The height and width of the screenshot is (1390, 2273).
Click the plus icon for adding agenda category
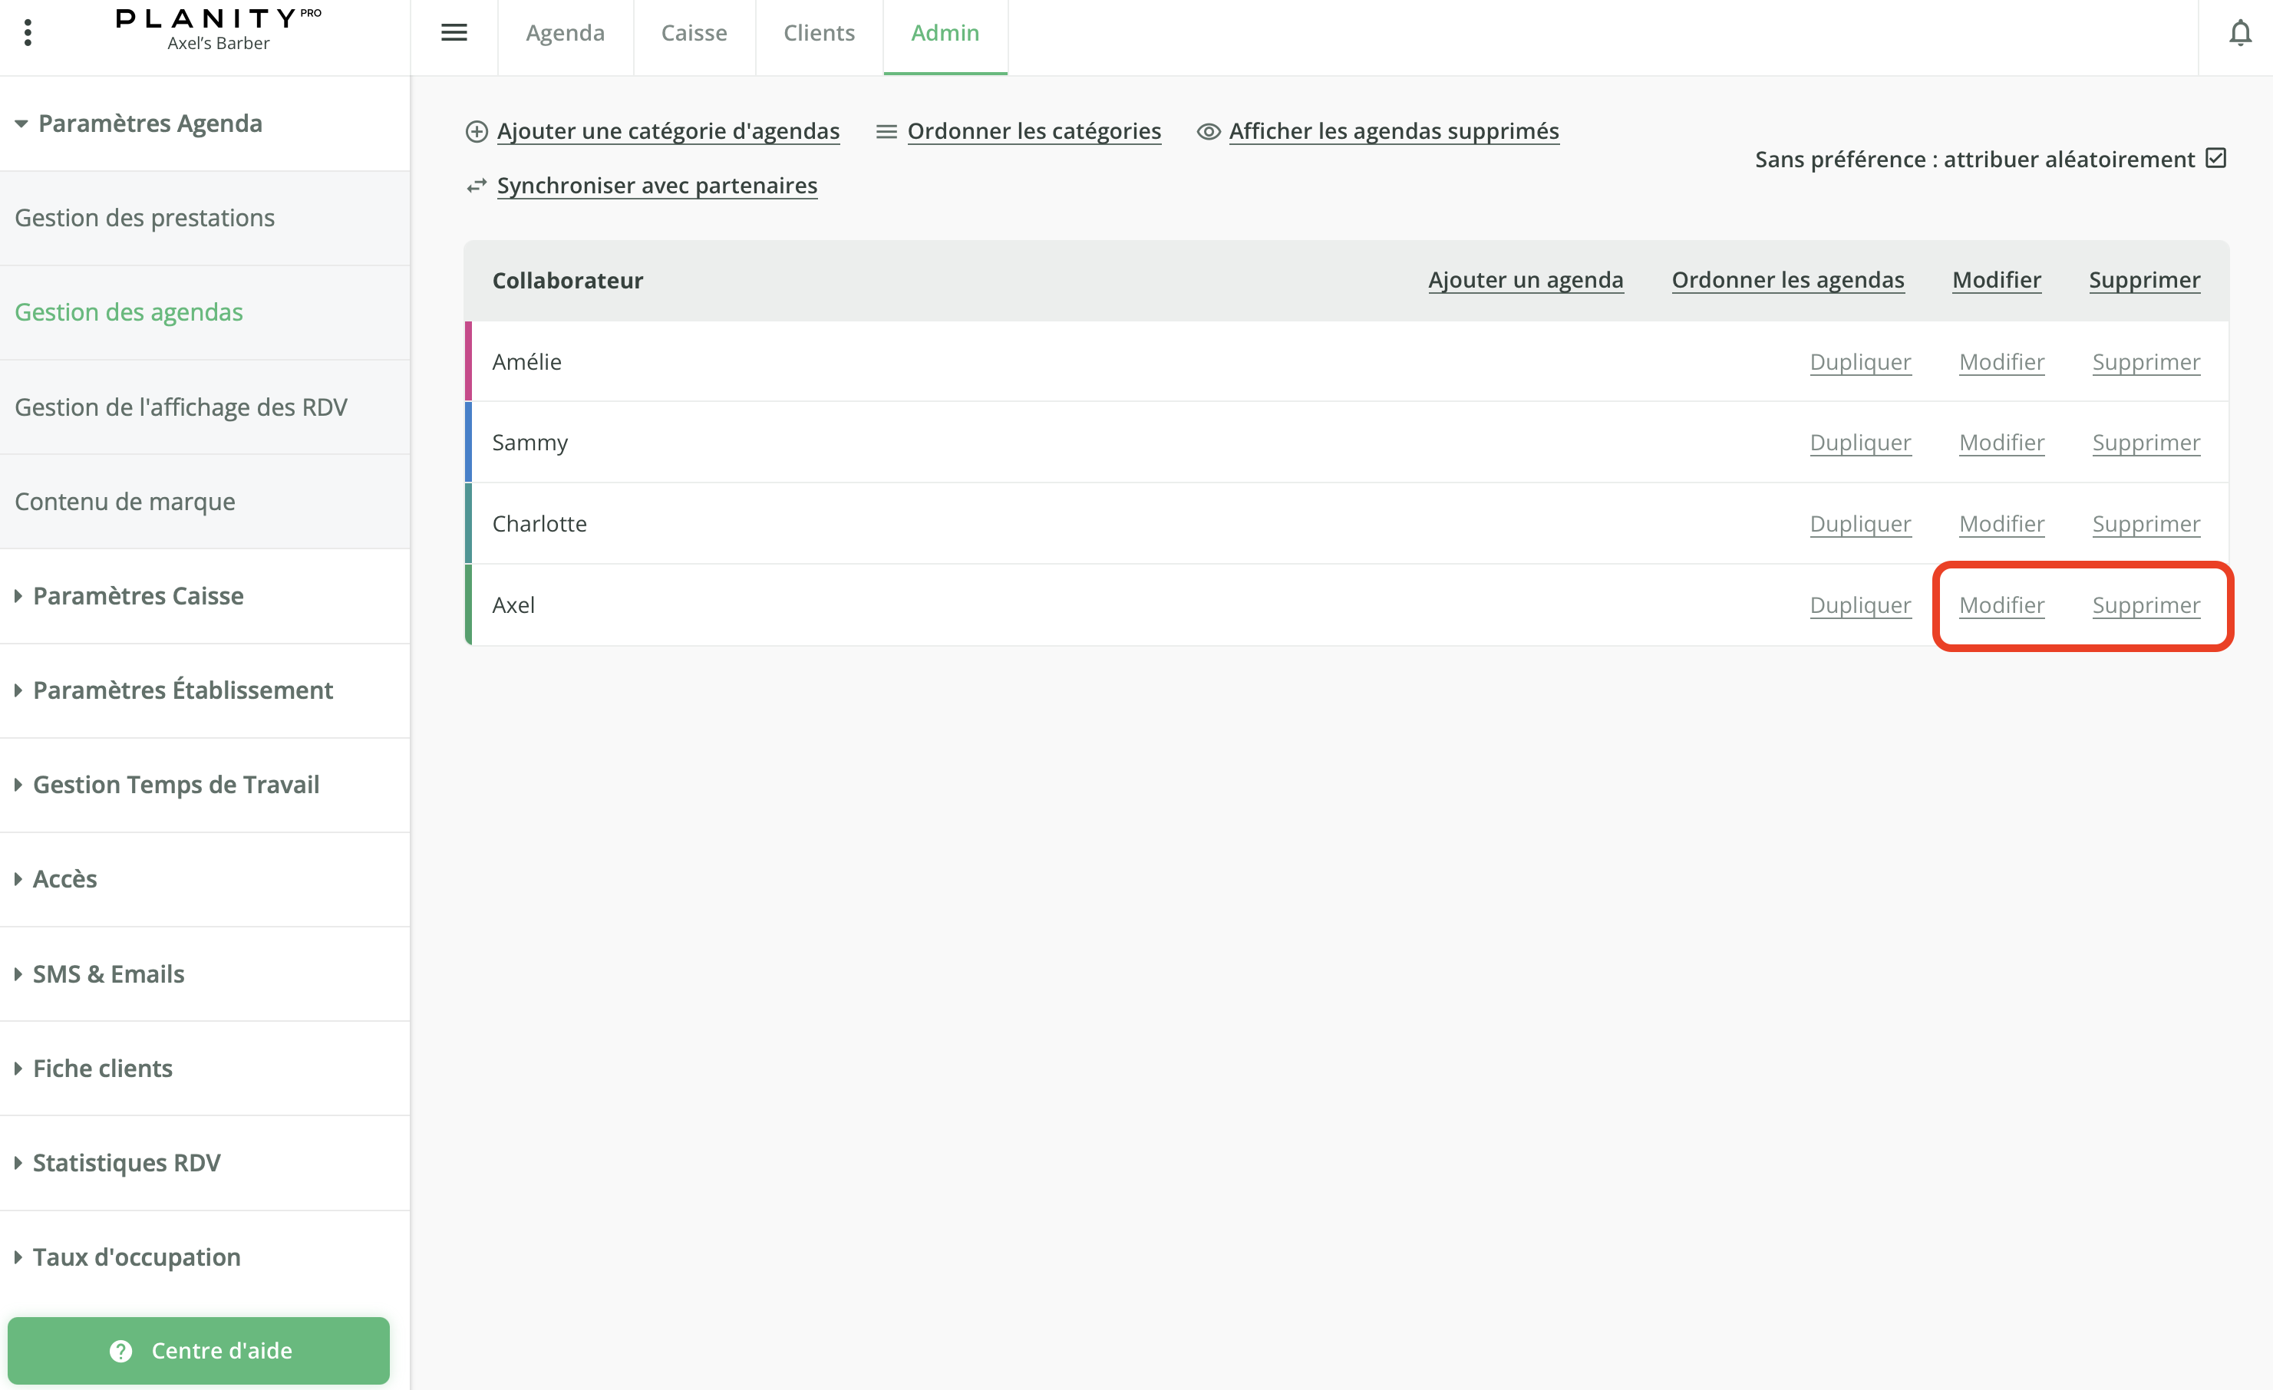click(476, 132)
